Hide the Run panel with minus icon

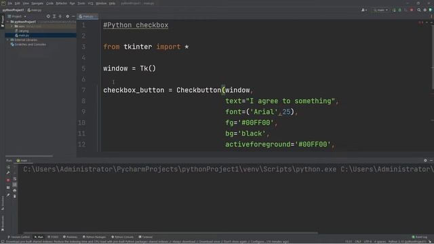point(431,161)
